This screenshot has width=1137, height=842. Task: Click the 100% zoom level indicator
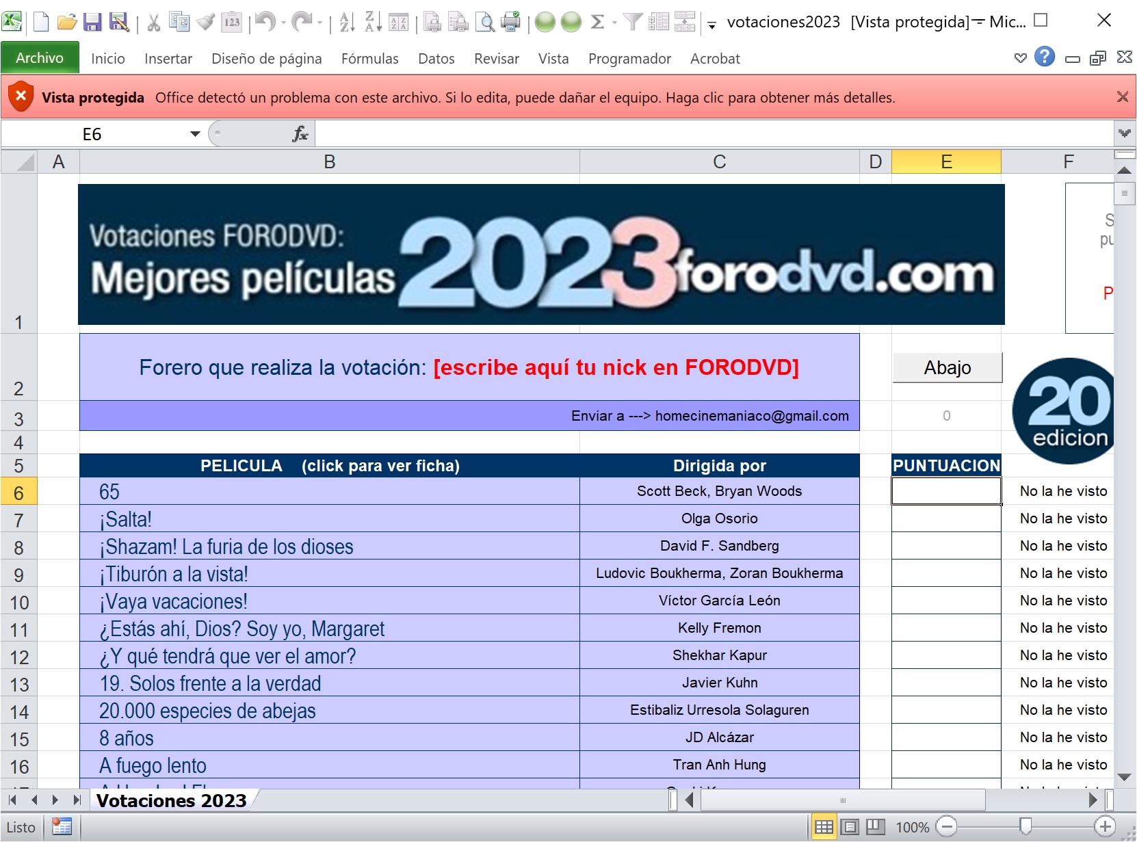(913, 828)
